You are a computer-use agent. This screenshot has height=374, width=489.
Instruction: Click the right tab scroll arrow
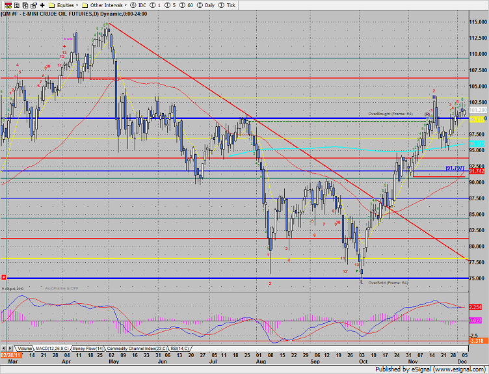(10, 348)
